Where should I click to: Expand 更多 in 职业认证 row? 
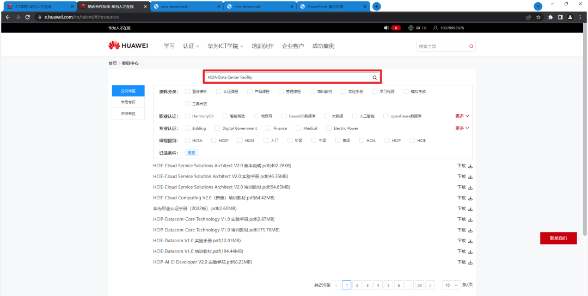click(462, 116)
